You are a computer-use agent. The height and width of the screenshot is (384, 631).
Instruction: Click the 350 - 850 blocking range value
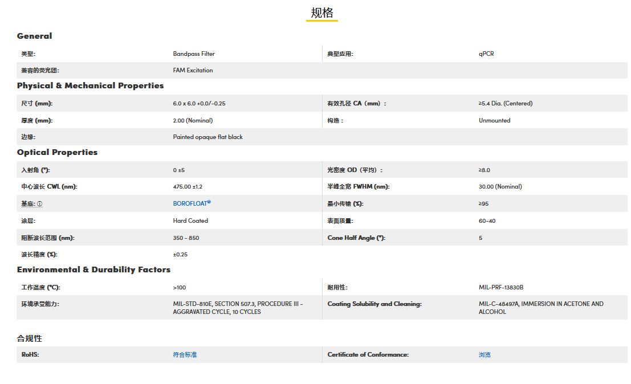pyautogui.click(x=186, y=238)
